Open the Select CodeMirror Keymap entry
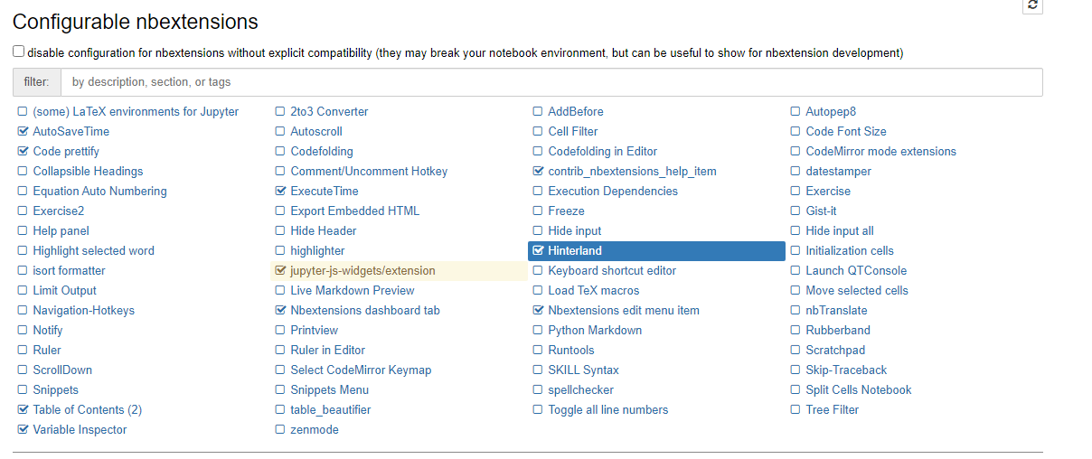The width and height of the screenshot is (1092, 459). 361,370
